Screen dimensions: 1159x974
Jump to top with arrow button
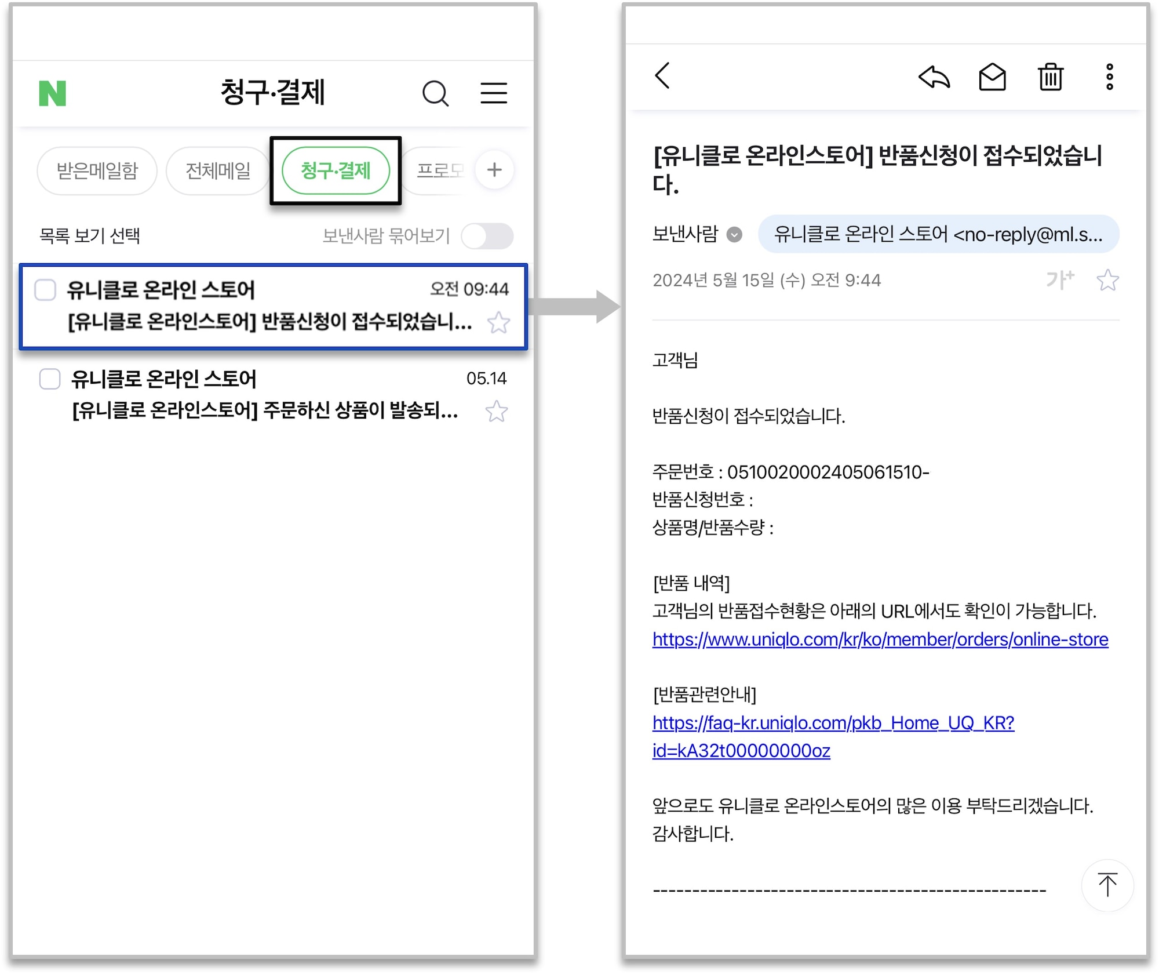pos(1107,885)
